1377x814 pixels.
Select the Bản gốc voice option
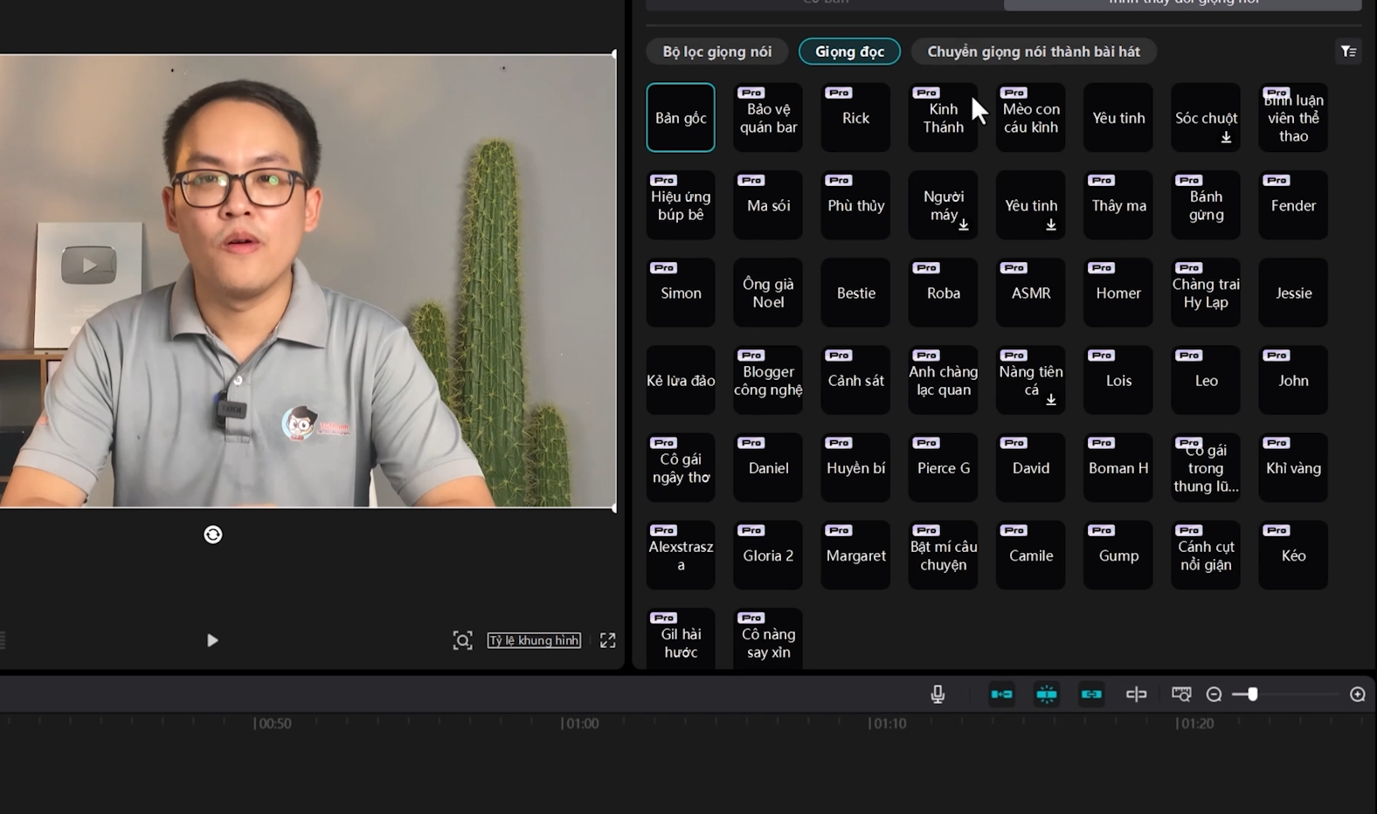681,118
